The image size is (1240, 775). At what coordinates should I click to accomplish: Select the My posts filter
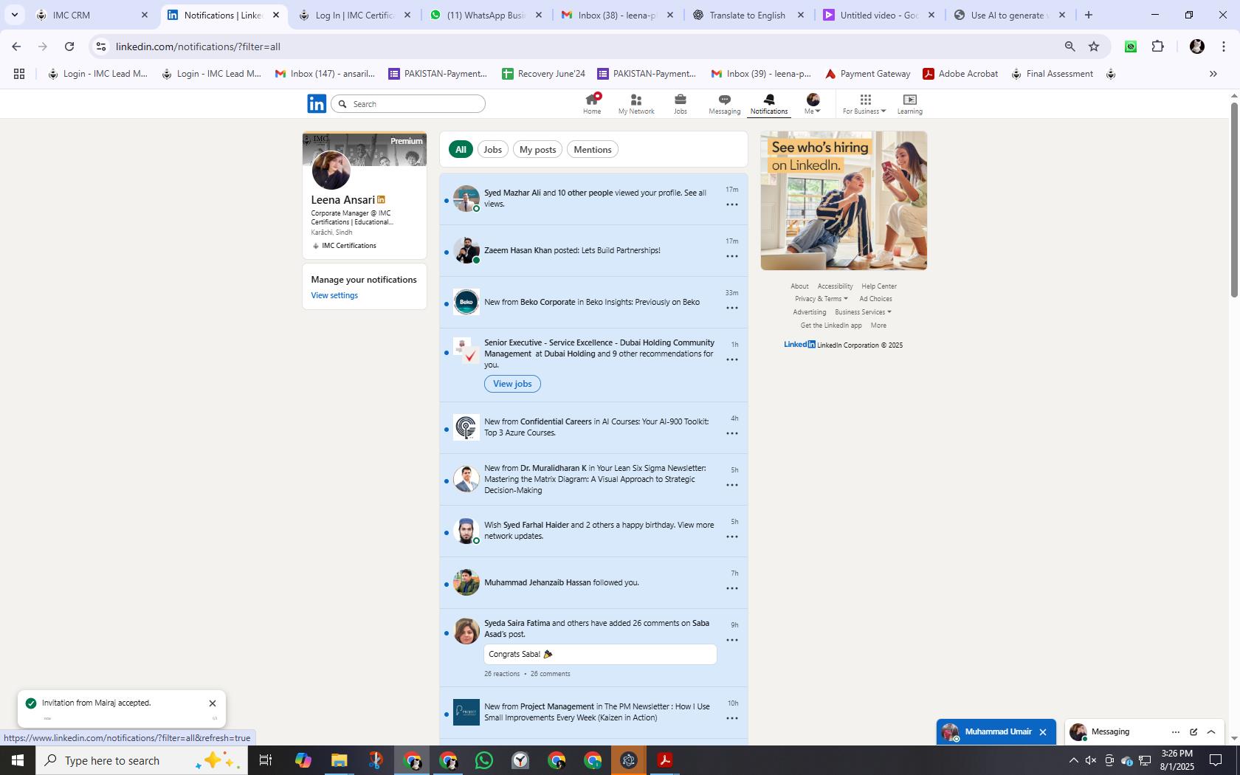tap(537, 150)
